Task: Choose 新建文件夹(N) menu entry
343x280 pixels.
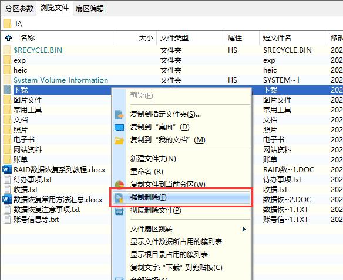Action: click(153, 159)
